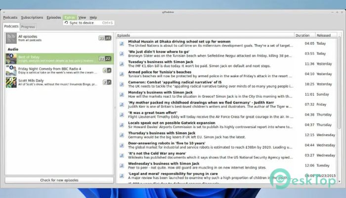
Task: Click episode count badge for Best of Today
Action: 105,58
